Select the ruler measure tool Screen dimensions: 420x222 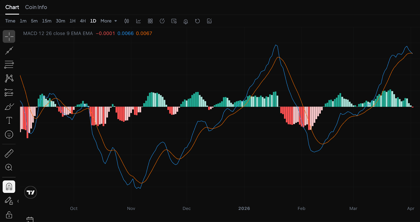pos(9,153)
